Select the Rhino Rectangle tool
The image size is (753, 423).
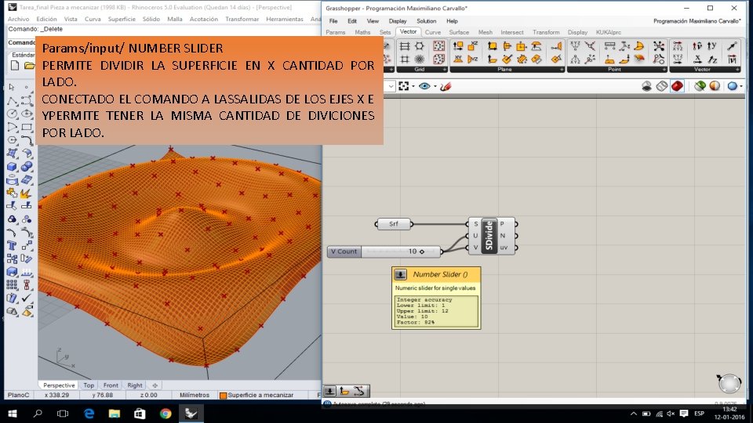(27, 127)
